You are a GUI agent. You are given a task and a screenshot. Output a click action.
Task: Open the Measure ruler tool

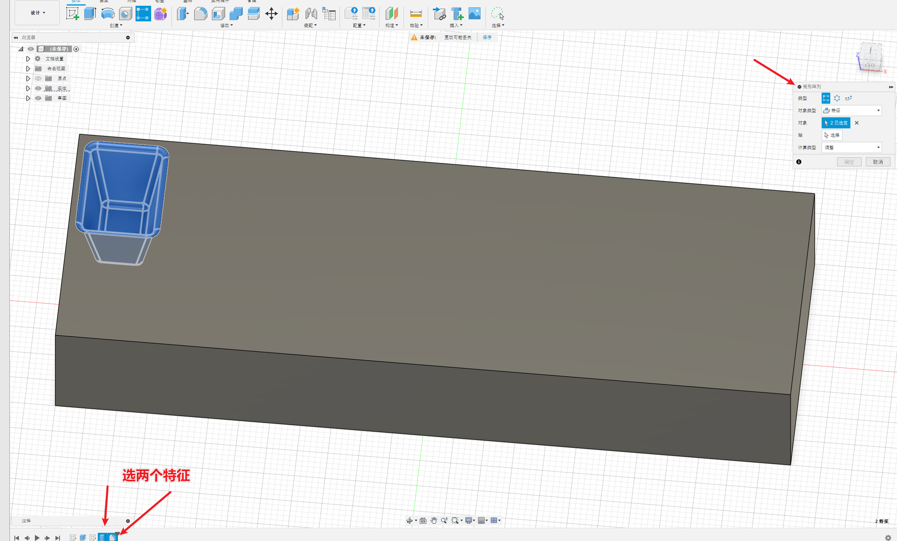coord(416,14)
